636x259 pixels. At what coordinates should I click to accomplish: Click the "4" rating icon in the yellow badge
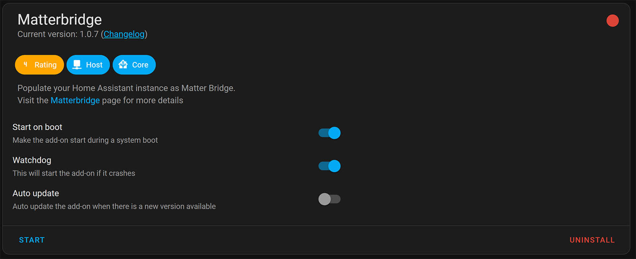(25, 64)
